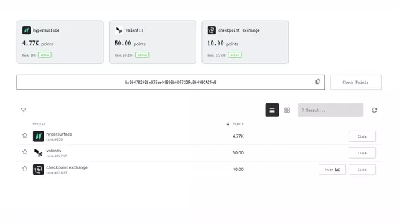The height and width of the screenshot is (224, 399).
Task: Click rank #12,633 under checkpoint exchange
Action: click(57, 173)
